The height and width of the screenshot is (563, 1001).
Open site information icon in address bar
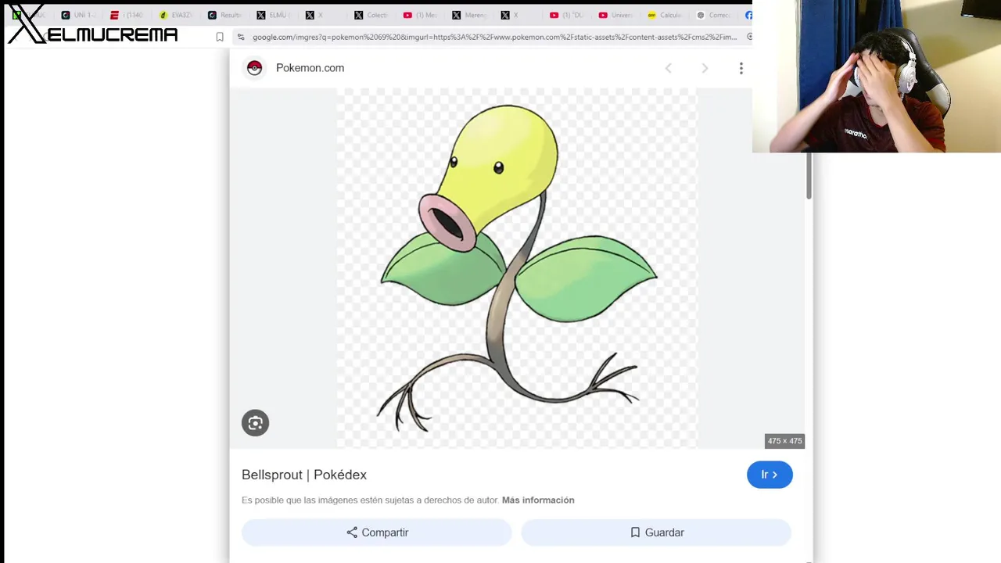click(x=241, y=37)
